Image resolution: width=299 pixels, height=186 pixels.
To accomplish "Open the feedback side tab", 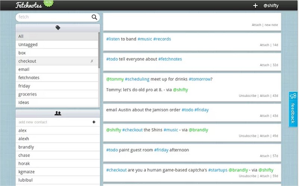I will (x=293, y=109).
